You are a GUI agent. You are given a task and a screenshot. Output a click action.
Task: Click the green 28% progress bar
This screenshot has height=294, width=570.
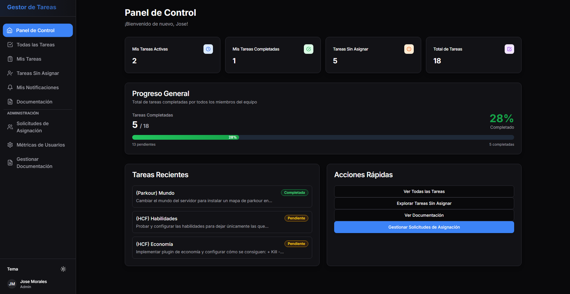(185, 137)
